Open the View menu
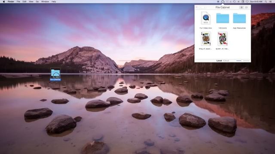 pyautogui.click(x=31, y=2)
